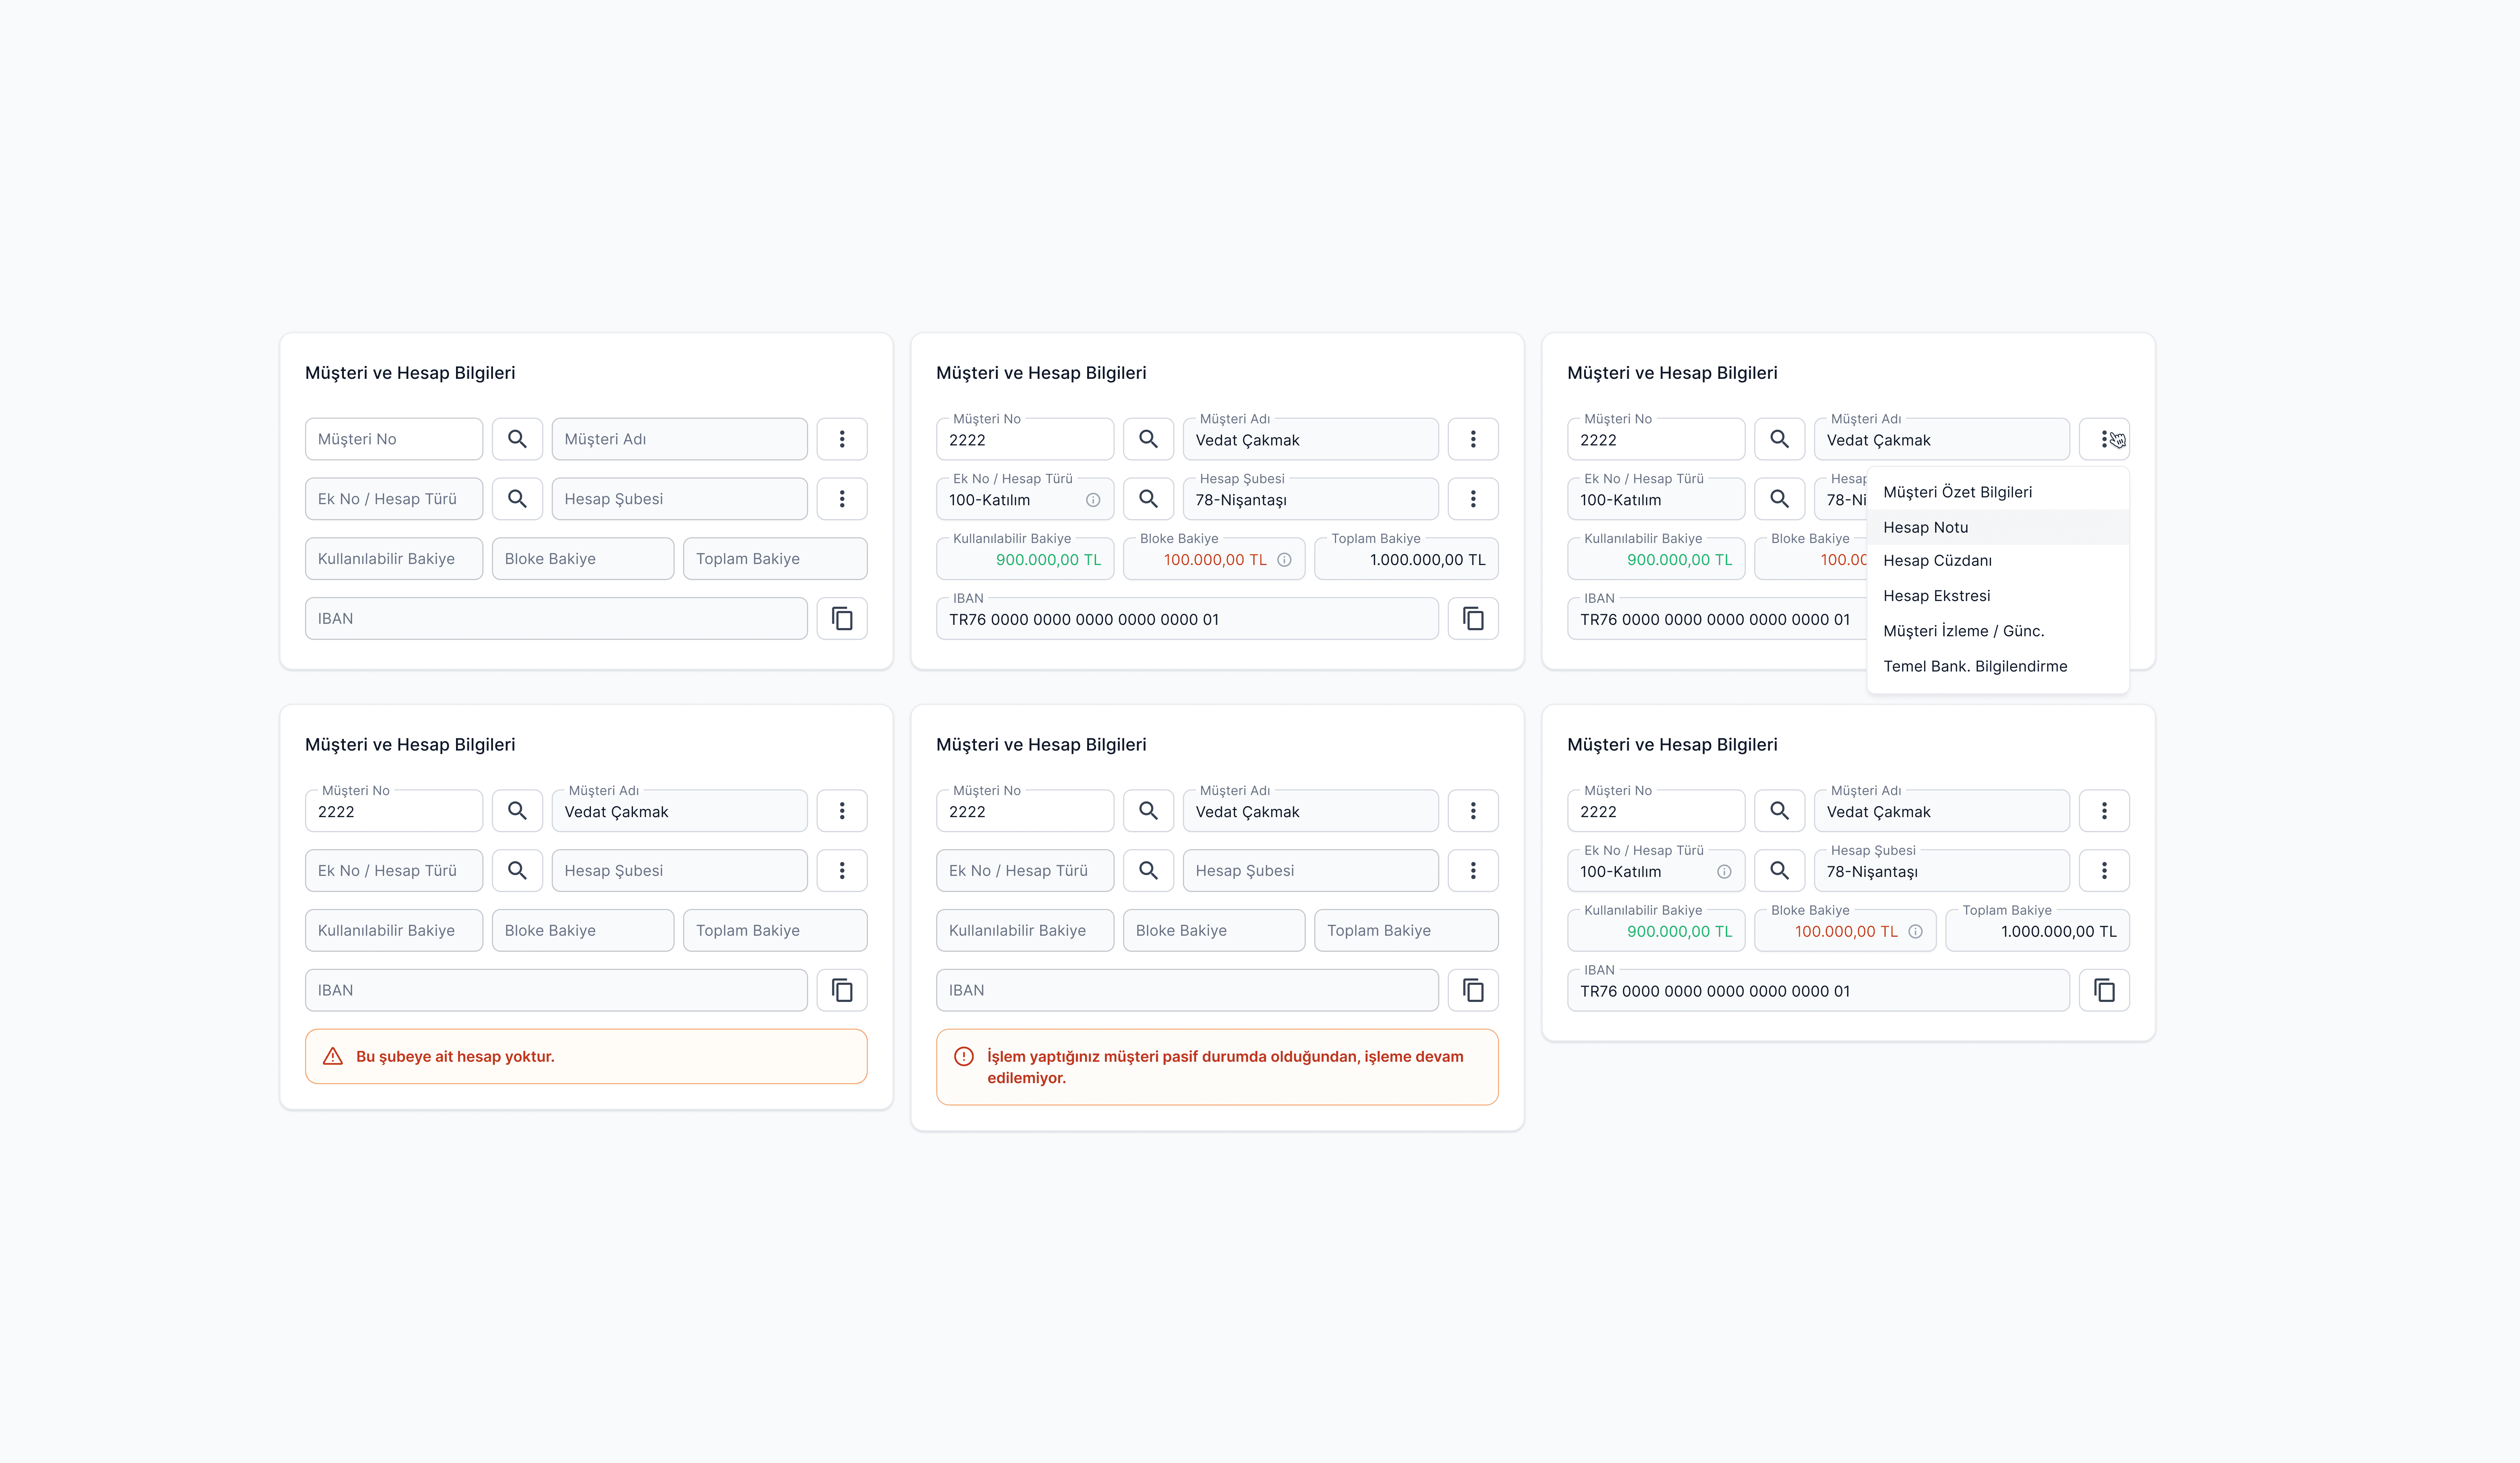Open three-dot menu beside Vedat Çakmak in bottom right card
This screenshot has width=2520, height=1463.
coord(2104,811)
